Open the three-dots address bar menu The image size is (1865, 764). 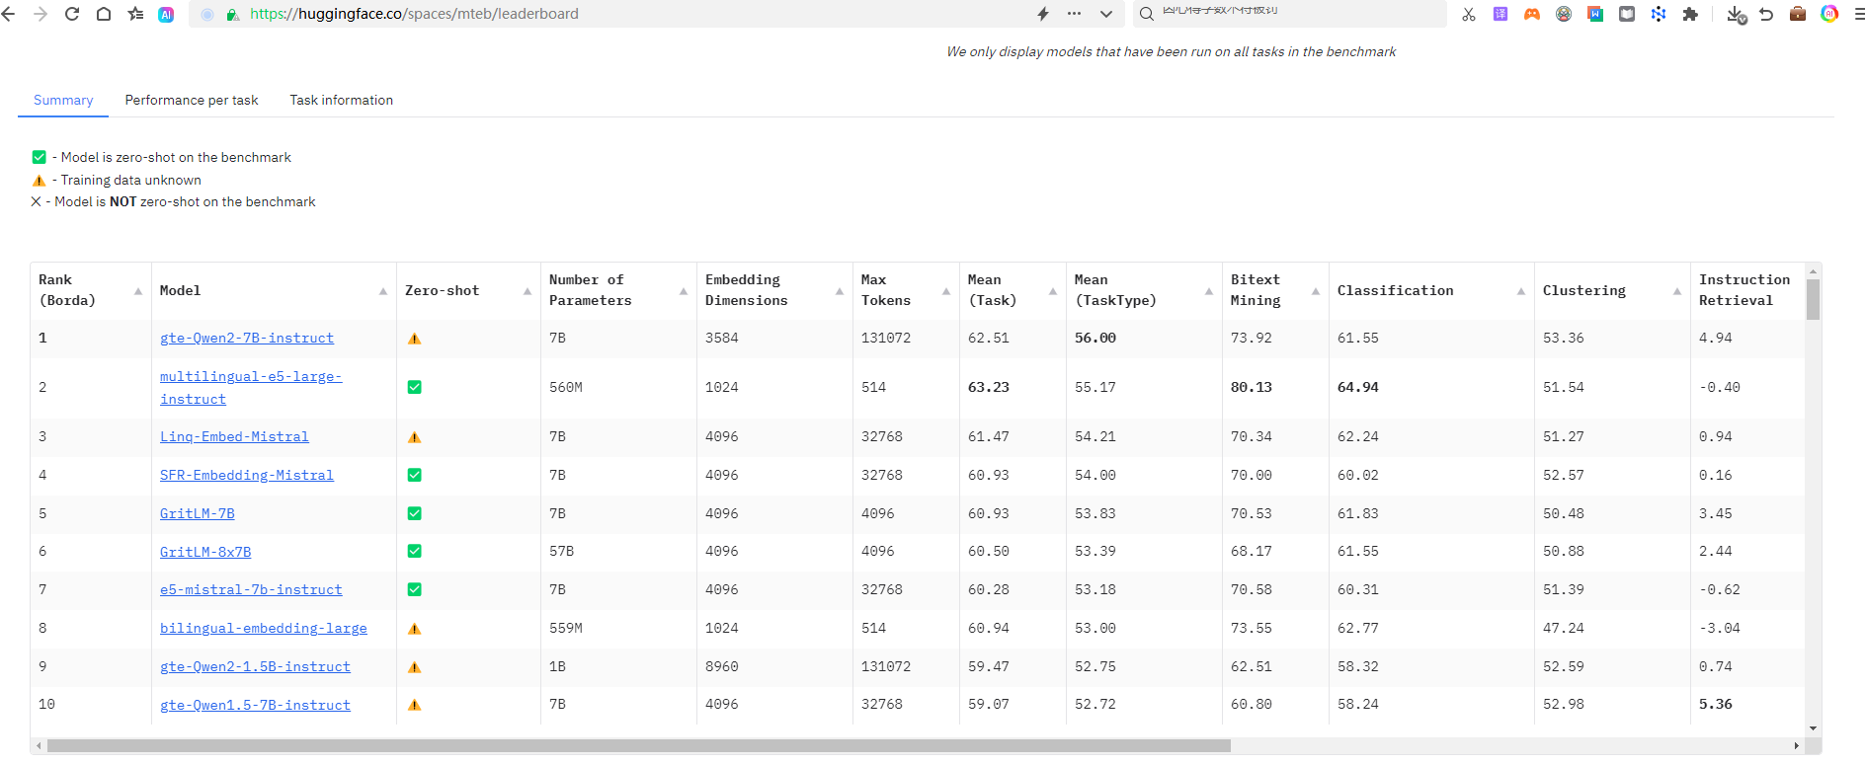click(1074, 14)
